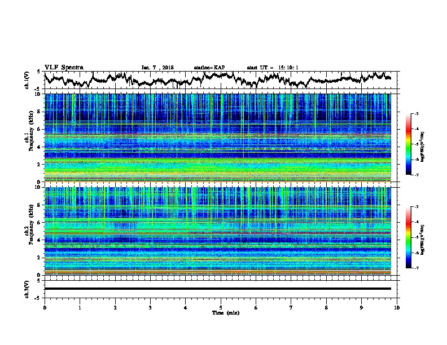Click the VLF Spectra plot title
The height and width of the screenshot is (345, 447).
64,68
